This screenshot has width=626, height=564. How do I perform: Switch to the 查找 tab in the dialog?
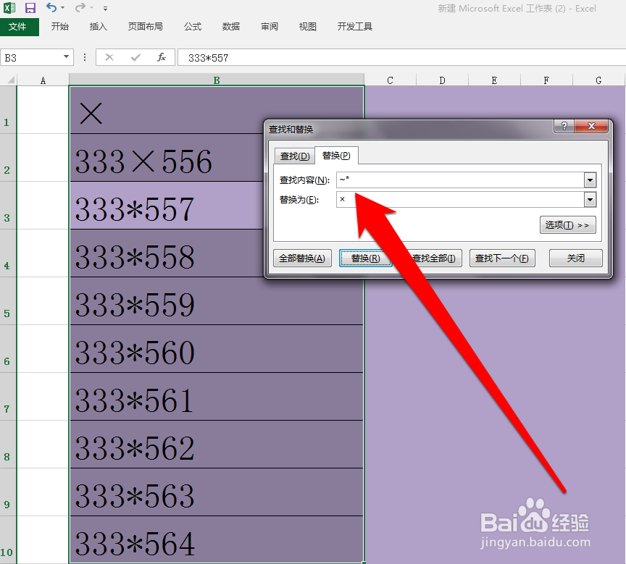click(294, 155)
